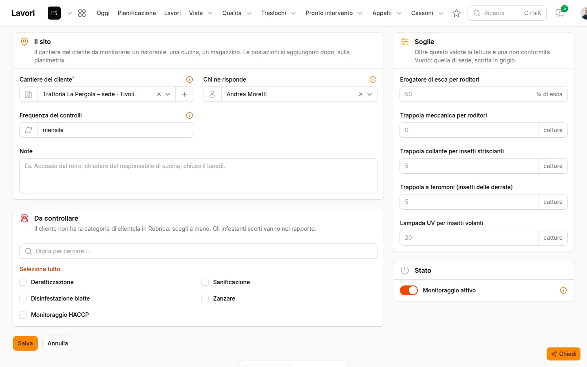Image resolution: width=587 pixels, height=367 pixels.
Task: Open Pianificazione in the top menu
Action: [137, 13]
